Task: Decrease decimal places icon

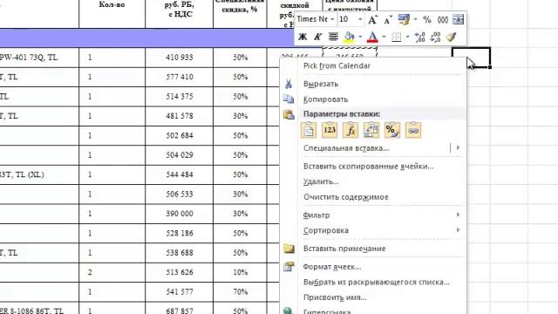Action: [436, 37]
